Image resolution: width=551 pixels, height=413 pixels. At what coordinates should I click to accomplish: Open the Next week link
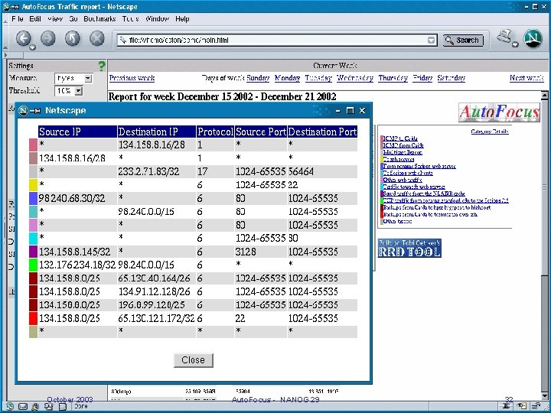[x=527, y=78]
